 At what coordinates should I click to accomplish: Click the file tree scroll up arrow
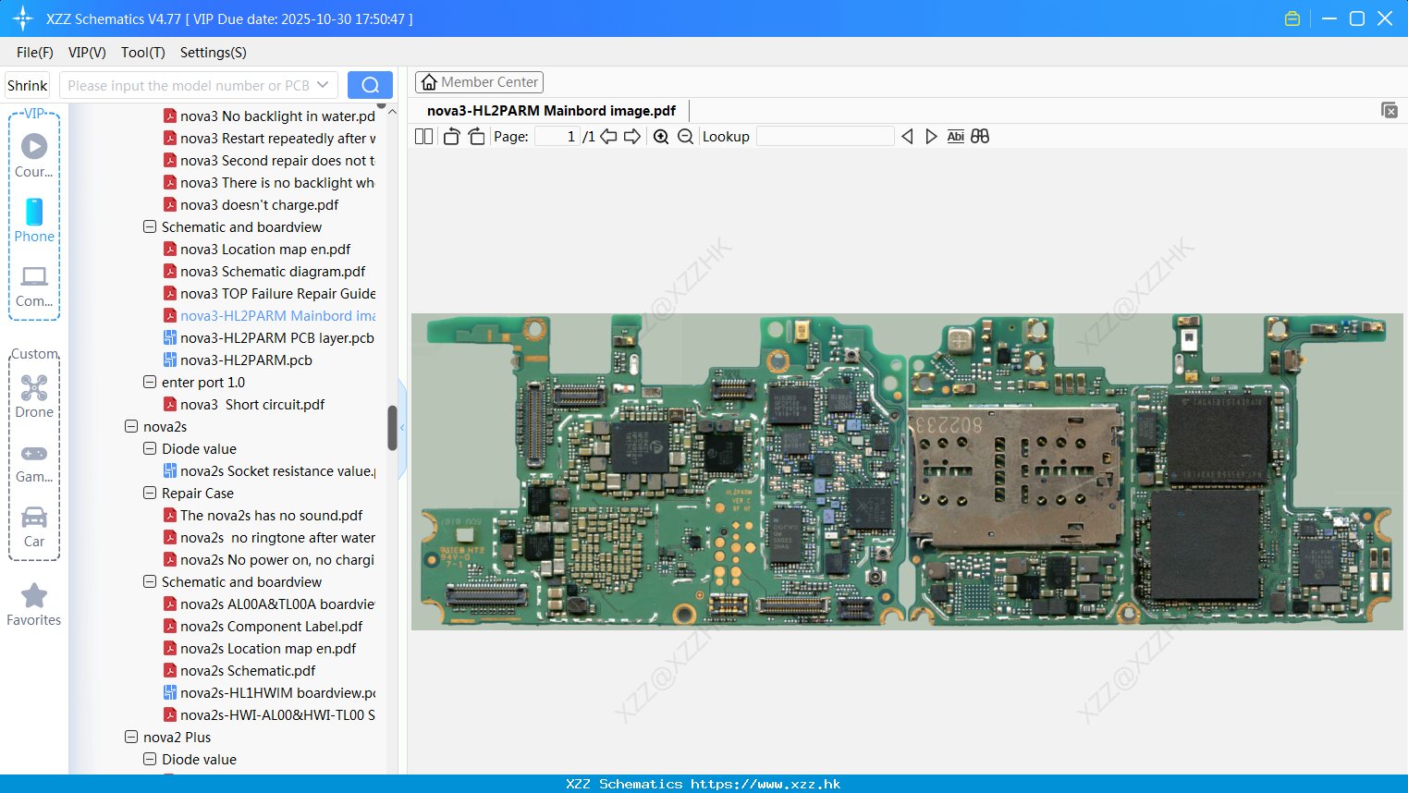(392, 112)
